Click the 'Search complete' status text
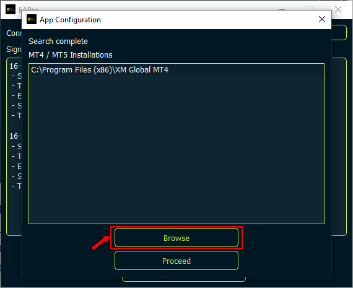The width and height of the screenshot is (353, 288). (58, 41)
